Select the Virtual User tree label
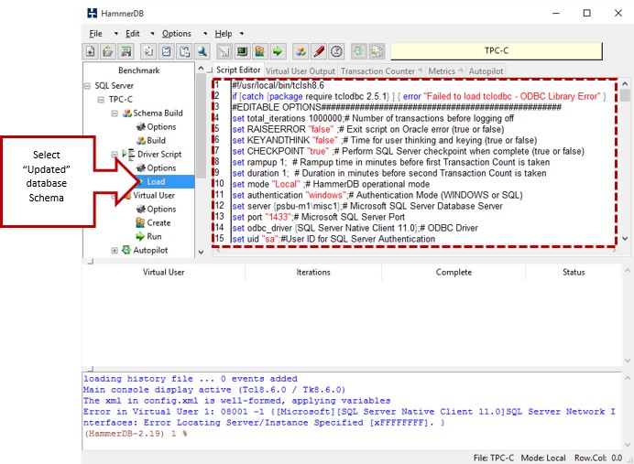The height and width of the screenshot is (464, 634). [x=154, y=196]
